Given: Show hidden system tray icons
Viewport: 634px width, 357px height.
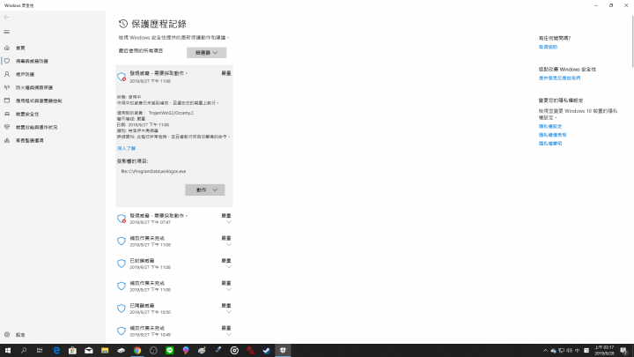Looking at the screenshot, I should click(545, 351).
